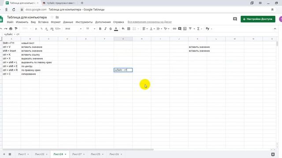Click the filter icon
The image size is (282, 158).
point(190,29)
